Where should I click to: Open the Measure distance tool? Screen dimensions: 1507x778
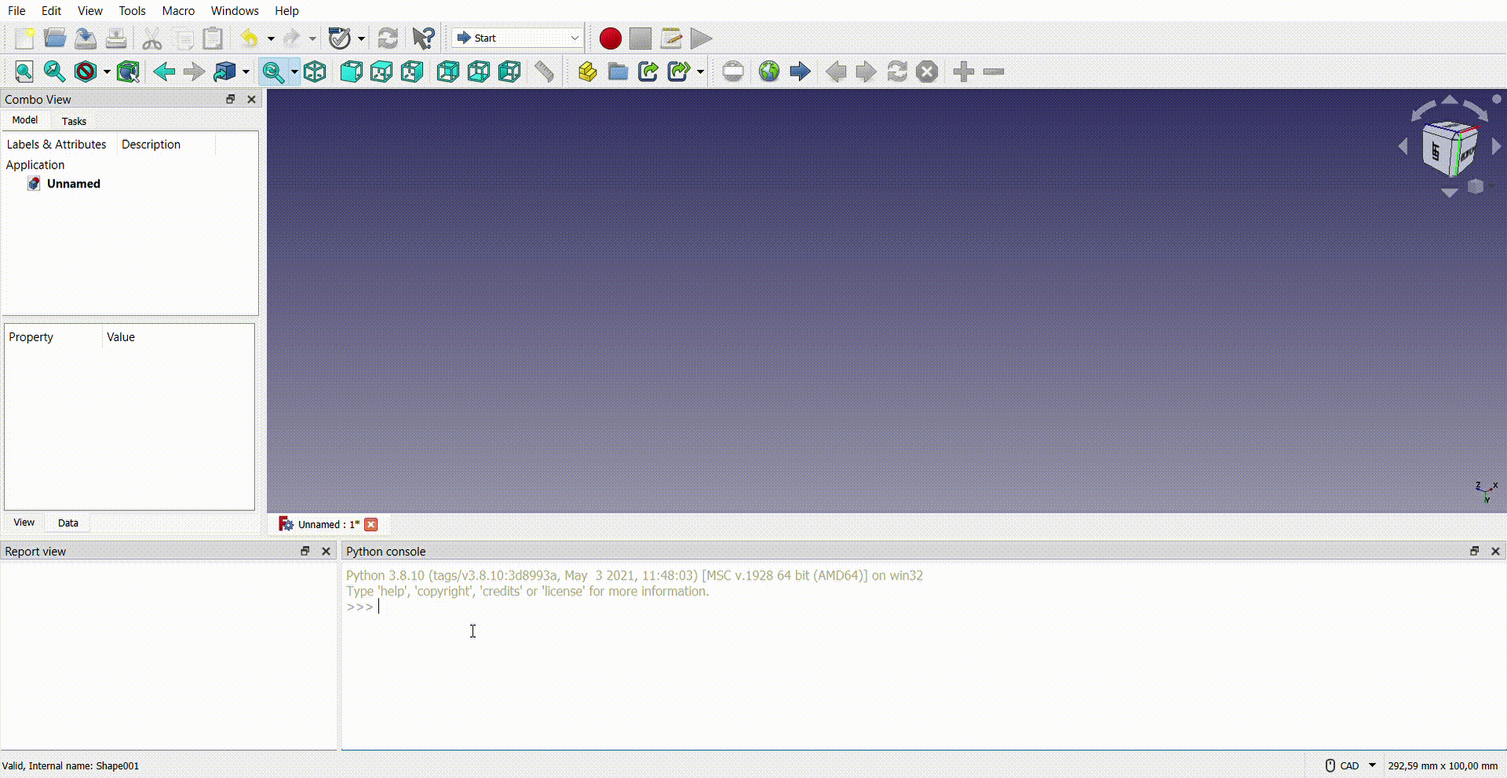(x=543, y=71)
